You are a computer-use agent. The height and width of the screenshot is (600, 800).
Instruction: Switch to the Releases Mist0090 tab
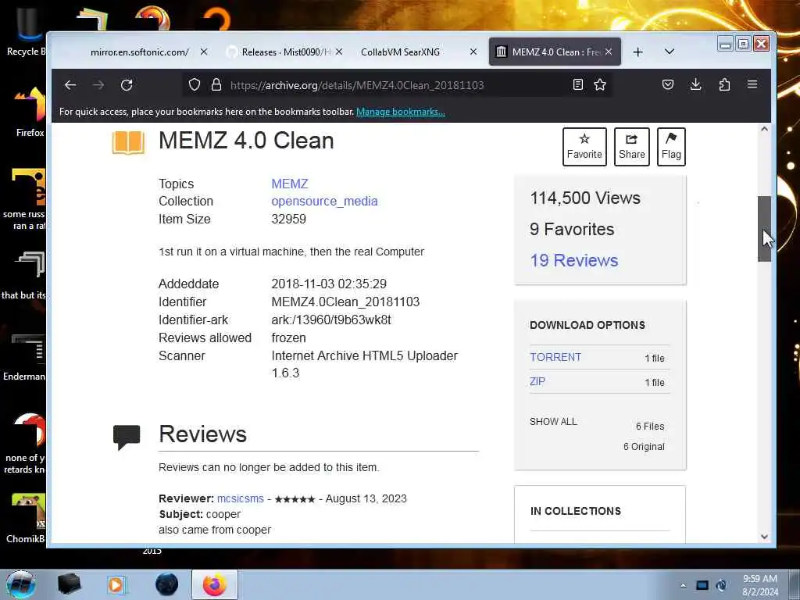[x=286, y=52]
